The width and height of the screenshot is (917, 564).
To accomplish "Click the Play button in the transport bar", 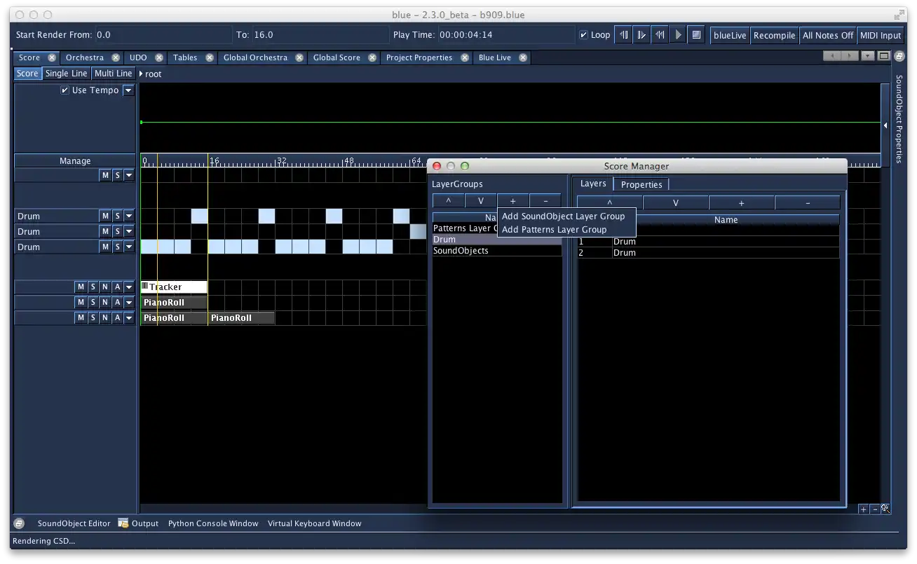I will tap(678, 35).
